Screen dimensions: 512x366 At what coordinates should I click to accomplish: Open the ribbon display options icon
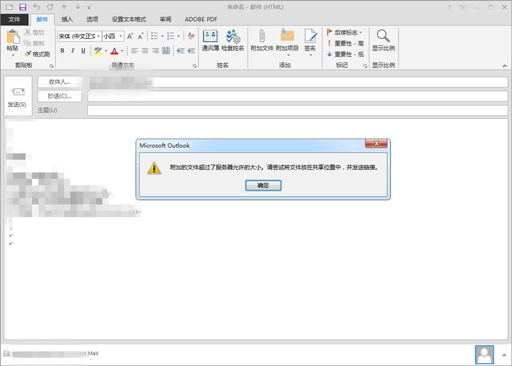pos(463,7)
